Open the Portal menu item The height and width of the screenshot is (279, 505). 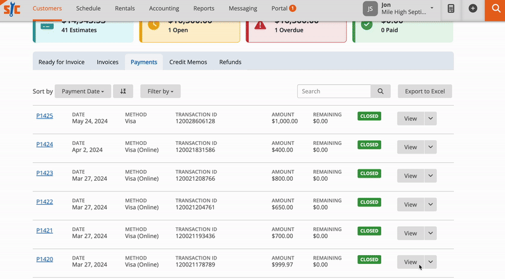point(279,8)
